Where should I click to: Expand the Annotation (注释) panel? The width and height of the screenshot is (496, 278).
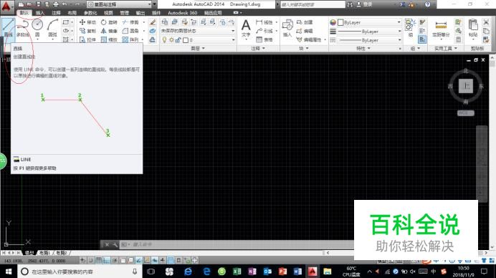258,49
